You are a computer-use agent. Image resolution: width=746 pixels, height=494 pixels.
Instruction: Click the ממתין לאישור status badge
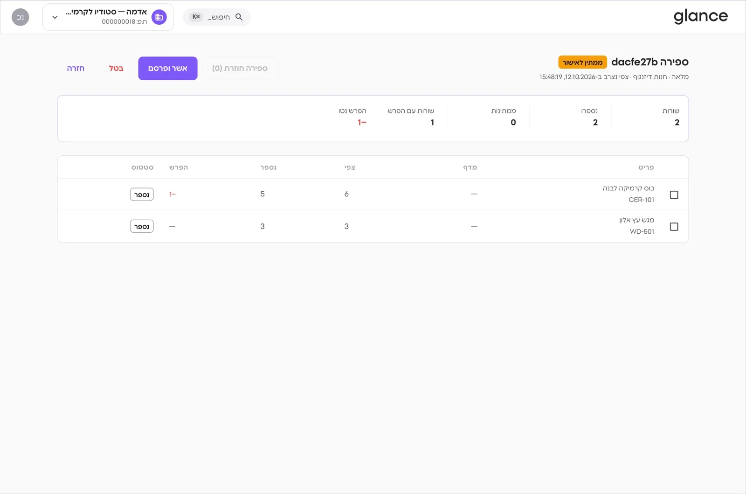(582, 63)
